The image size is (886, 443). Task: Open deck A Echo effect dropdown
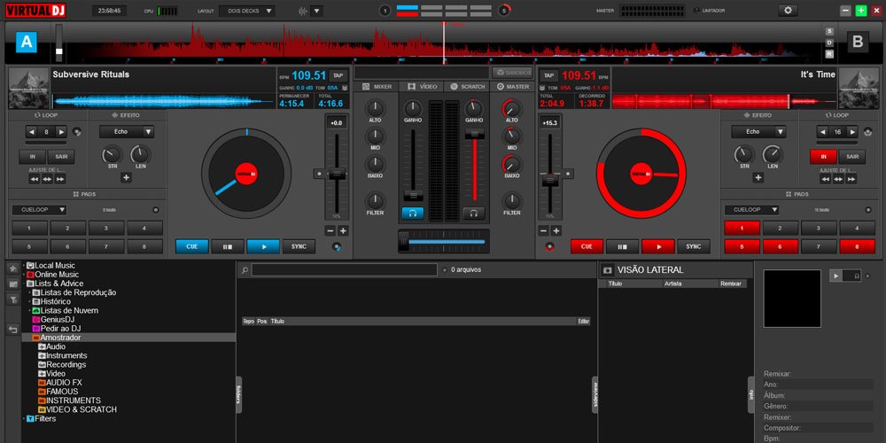click(x=127, y=132)
